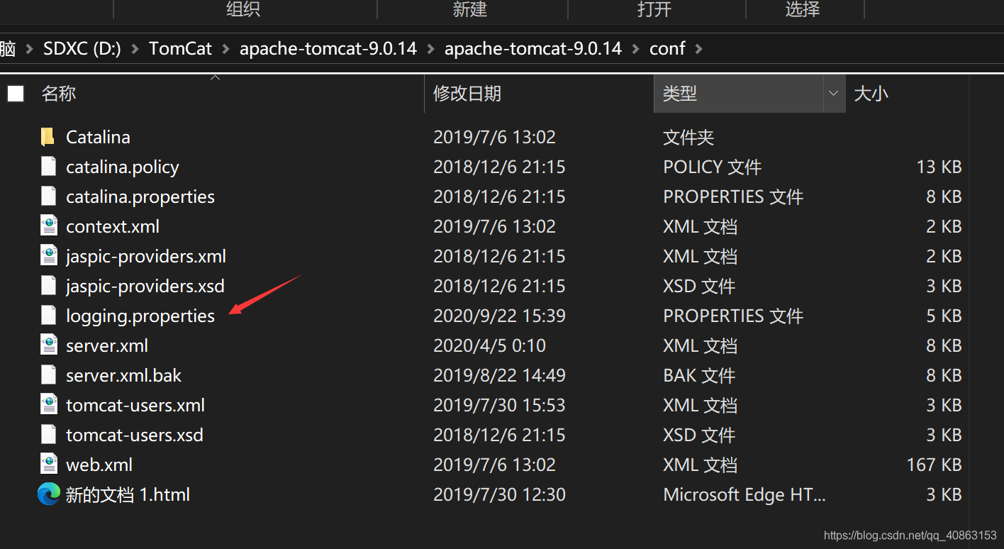Image resolution: width=1004 pixels, height=549 pixels.
Task: Click the Edge icon of 新的文档 1.html
Action: [48, 494]
